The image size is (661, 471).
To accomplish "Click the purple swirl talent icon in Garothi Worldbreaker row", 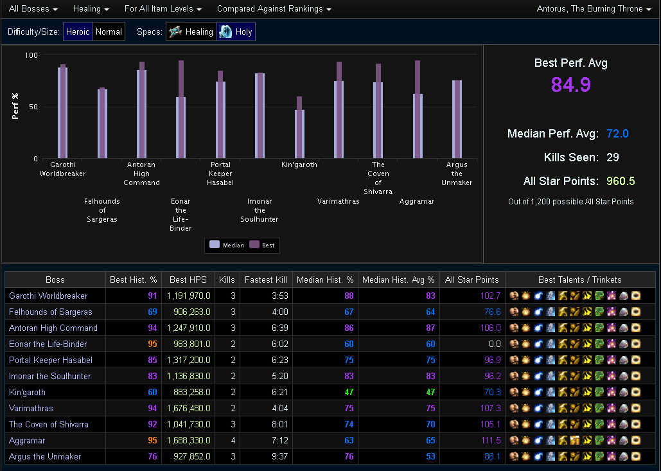I will pyautogui.click(x=612, y=296).
